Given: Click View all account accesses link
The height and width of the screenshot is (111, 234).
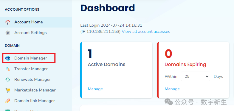Looking at the screenshot, I should coord(146,32).
